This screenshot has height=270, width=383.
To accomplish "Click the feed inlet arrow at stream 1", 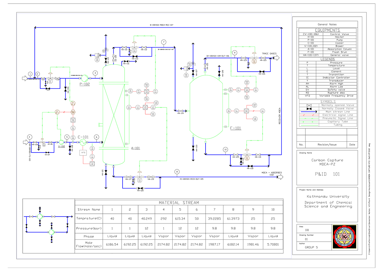I will [25, 78].
